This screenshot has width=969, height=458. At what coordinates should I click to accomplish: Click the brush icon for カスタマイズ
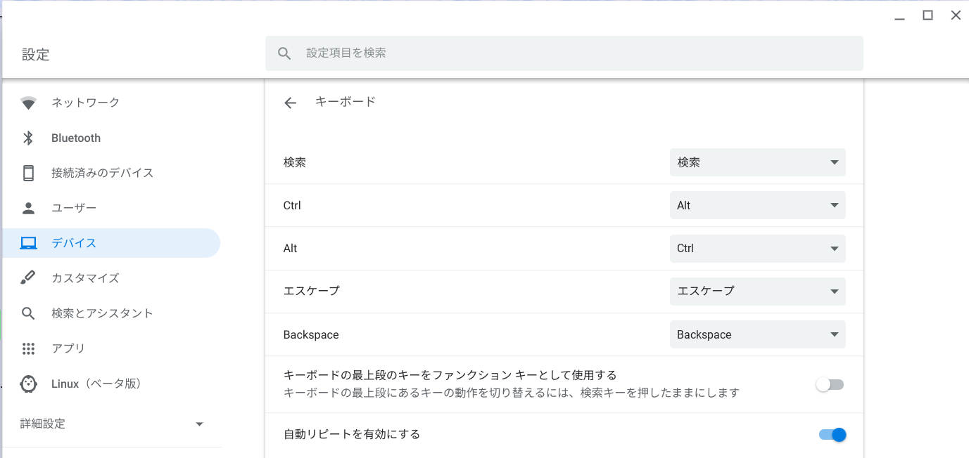point(28,278)
